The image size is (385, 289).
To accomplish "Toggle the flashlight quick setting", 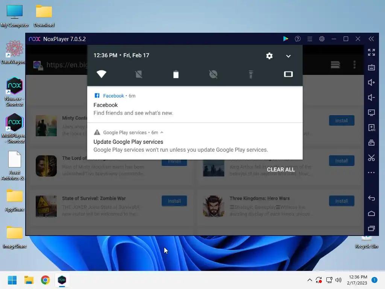I will click(x=251, y=74).
